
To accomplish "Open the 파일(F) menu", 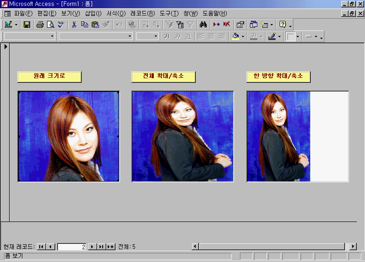I will 23,14.
